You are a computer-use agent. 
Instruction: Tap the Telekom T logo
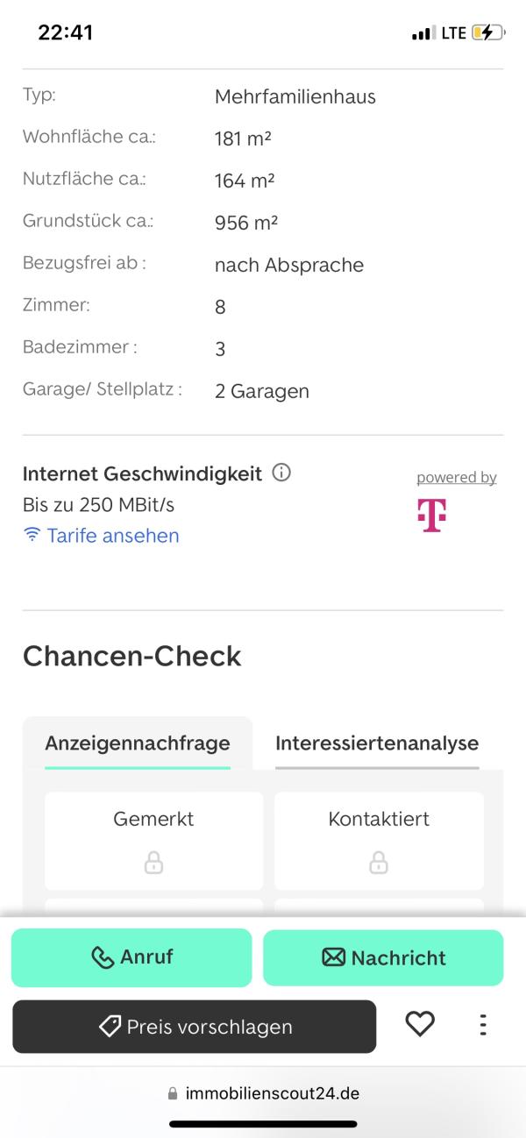(431, 516)
